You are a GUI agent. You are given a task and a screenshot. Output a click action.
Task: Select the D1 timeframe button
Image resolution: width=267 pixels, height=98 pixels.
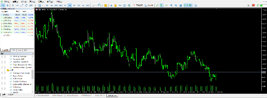[x=74, y=5]
